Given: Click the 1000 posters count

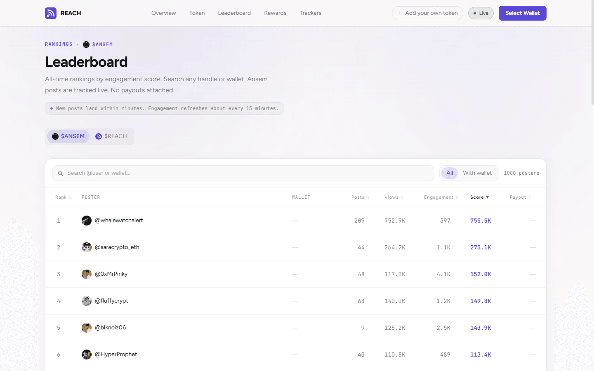Looking at the screenshot, I should [521, 173].
